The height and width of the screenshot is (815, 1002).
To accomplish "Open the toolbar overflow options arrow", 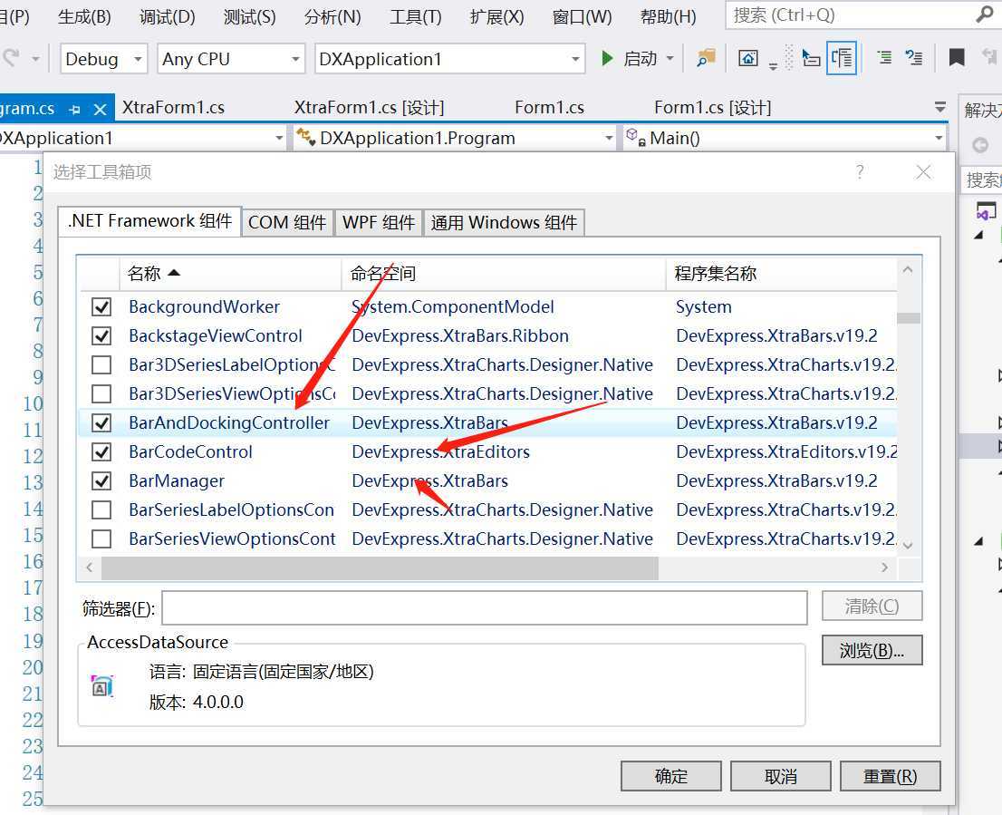I will click(x=773, y=66).
